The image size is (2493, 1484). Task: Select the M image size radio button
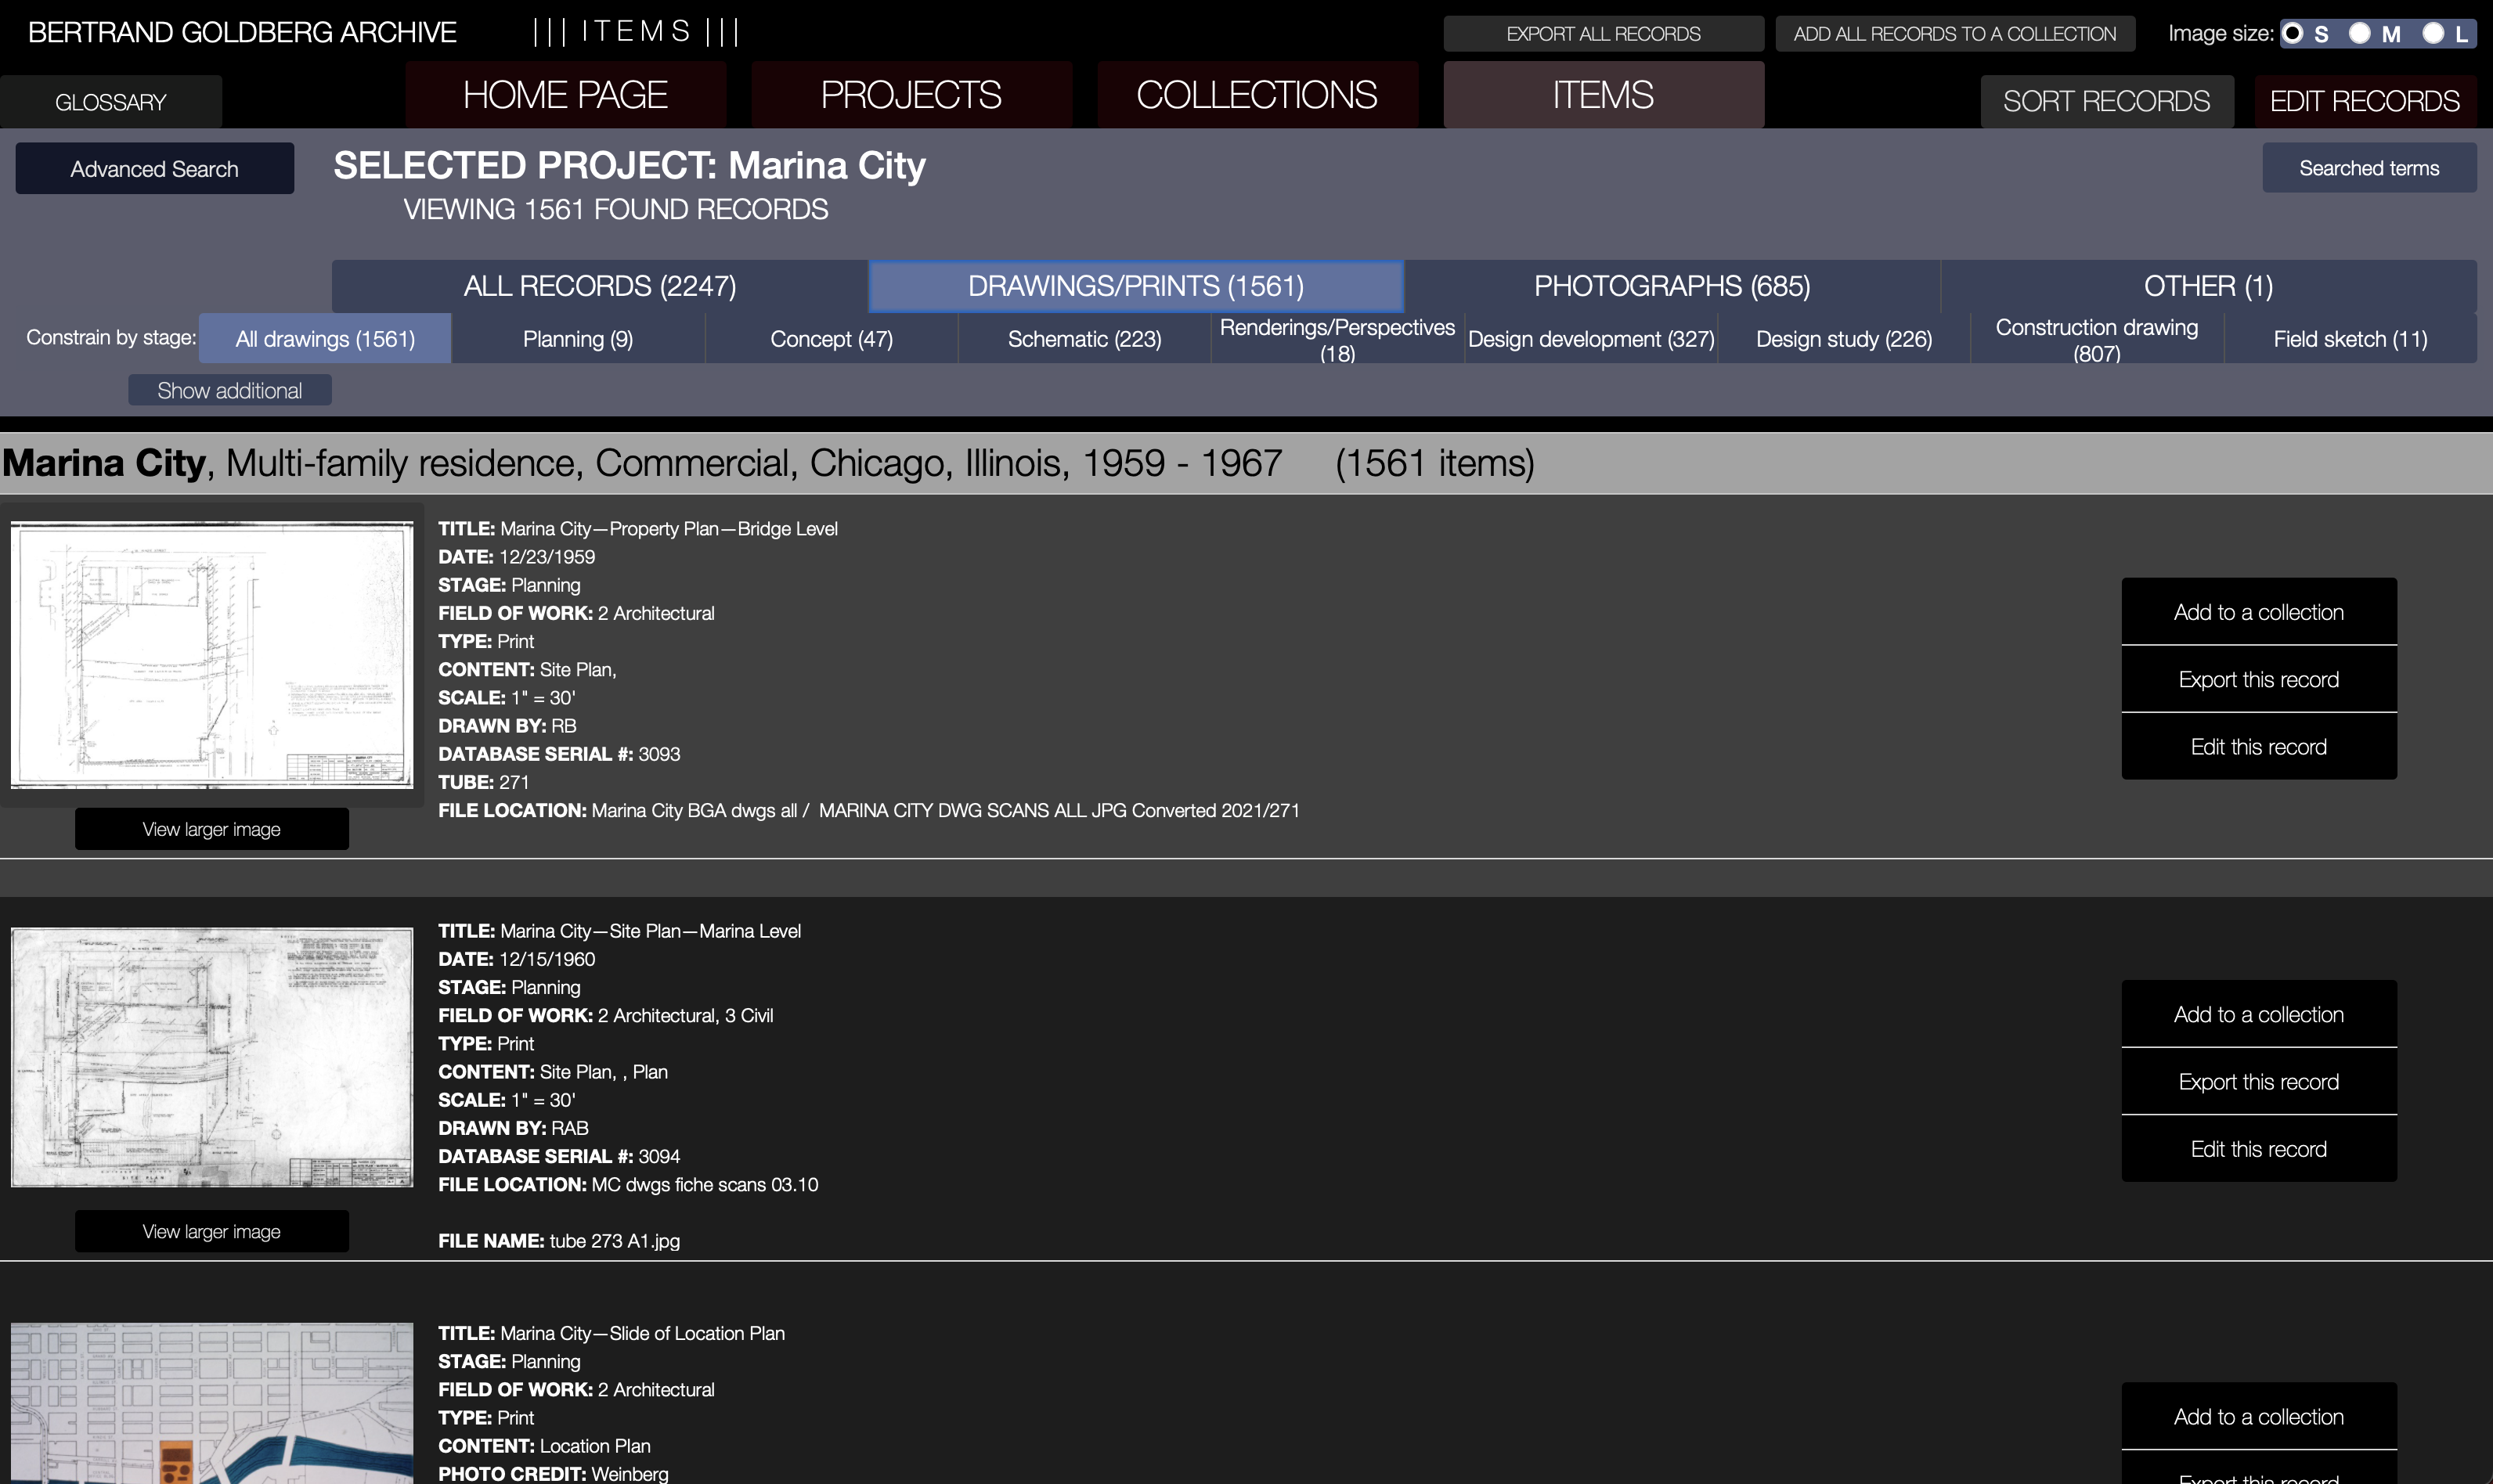[x=2359, y=33]
